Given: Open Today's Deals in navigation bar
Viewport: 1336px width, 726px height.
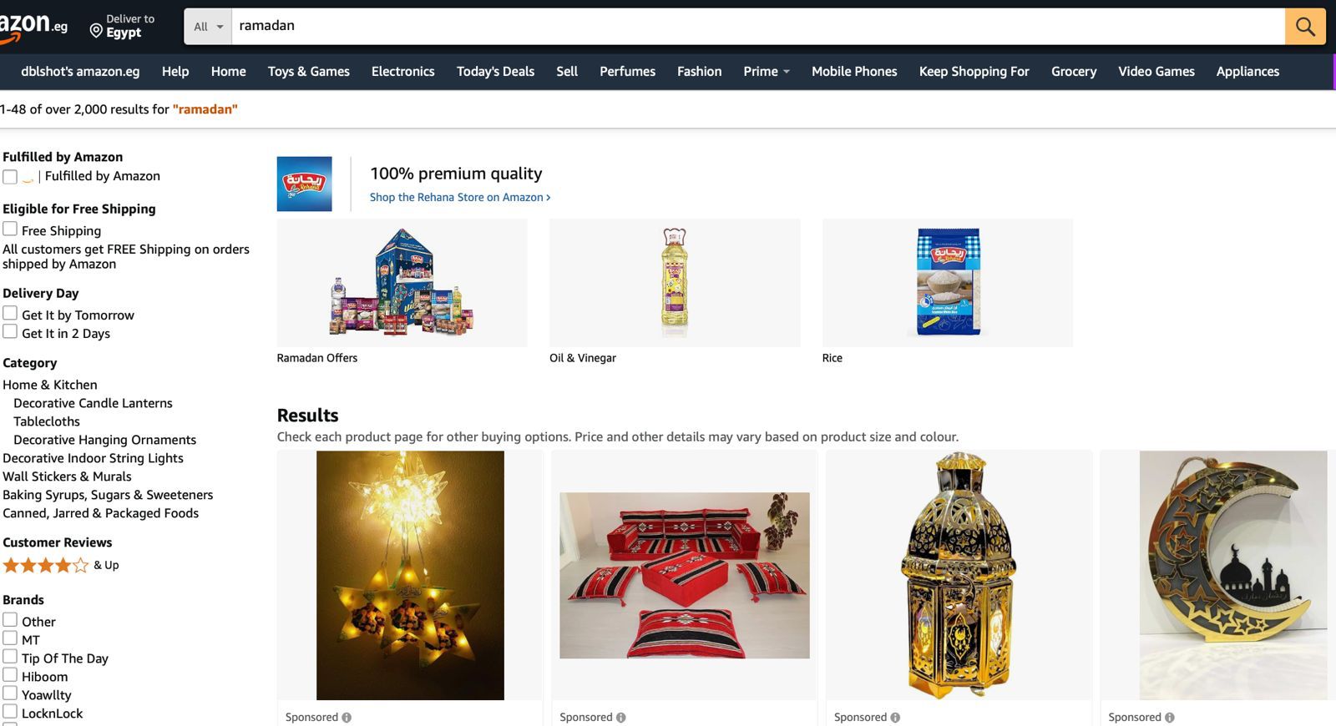Looking at the screenshot, I should [495, 72].
